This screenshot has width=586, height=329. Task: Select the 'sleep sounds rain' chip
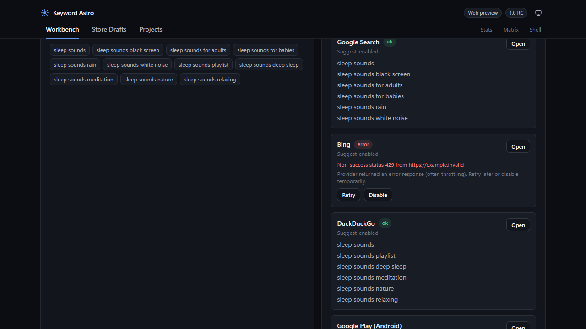tap(75, 65)
